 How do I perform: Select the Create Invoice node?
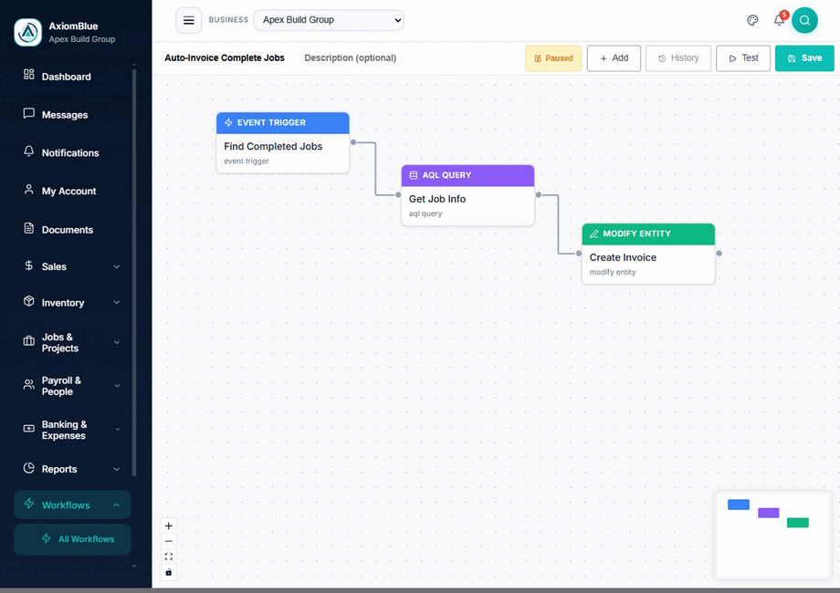(648, 254)
